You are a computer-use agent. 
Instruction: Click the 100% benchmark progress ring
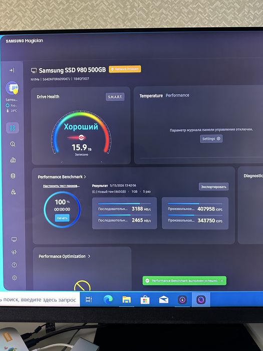tap(62, 209)
